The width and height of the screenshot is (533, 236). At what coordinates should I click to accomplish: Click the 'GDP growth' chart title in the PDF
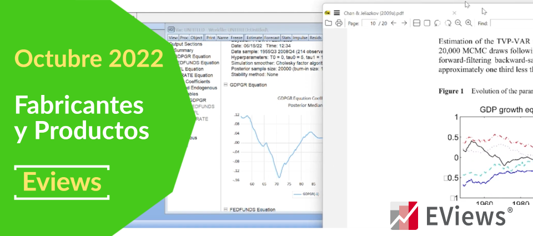click(x=506, y=109)
